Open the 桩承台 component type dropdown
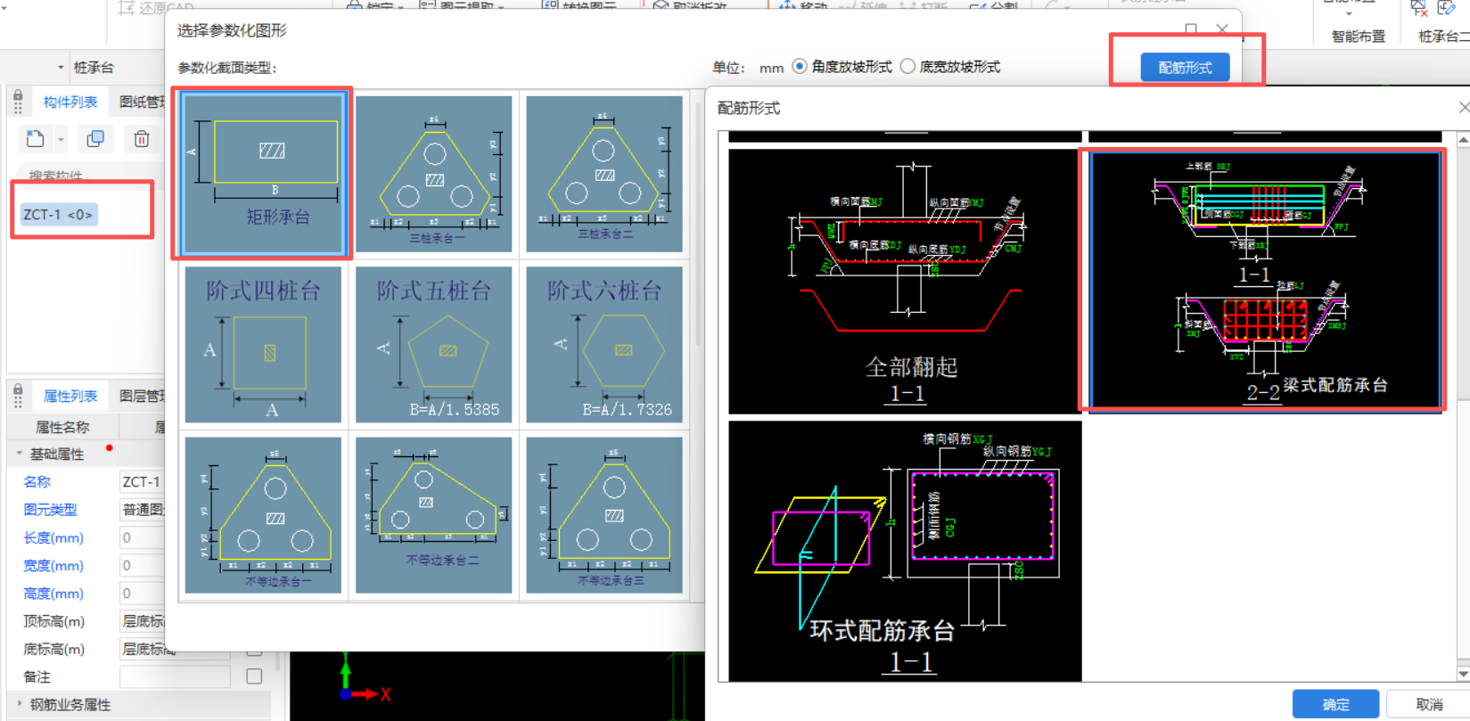The image size is (1470, 721). [x=61, y=68]
